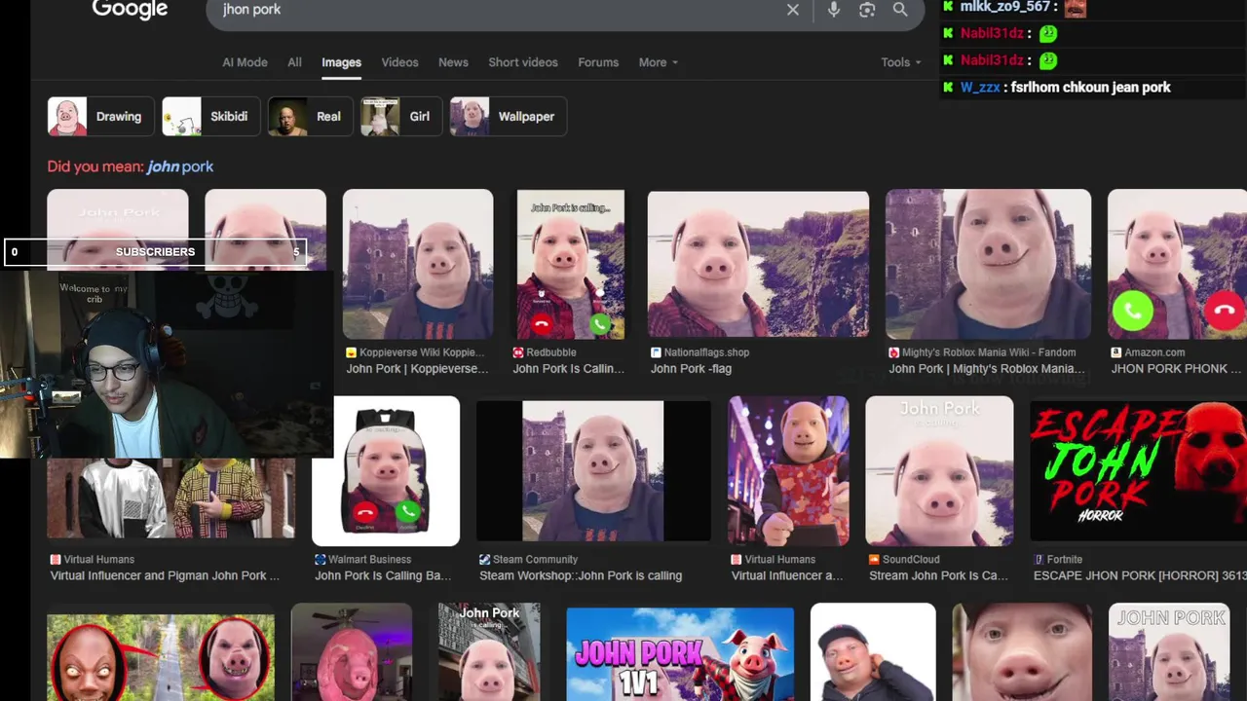Click Walmart Business source favicon
Viewport: 1247px width, 701px height.
320,560
